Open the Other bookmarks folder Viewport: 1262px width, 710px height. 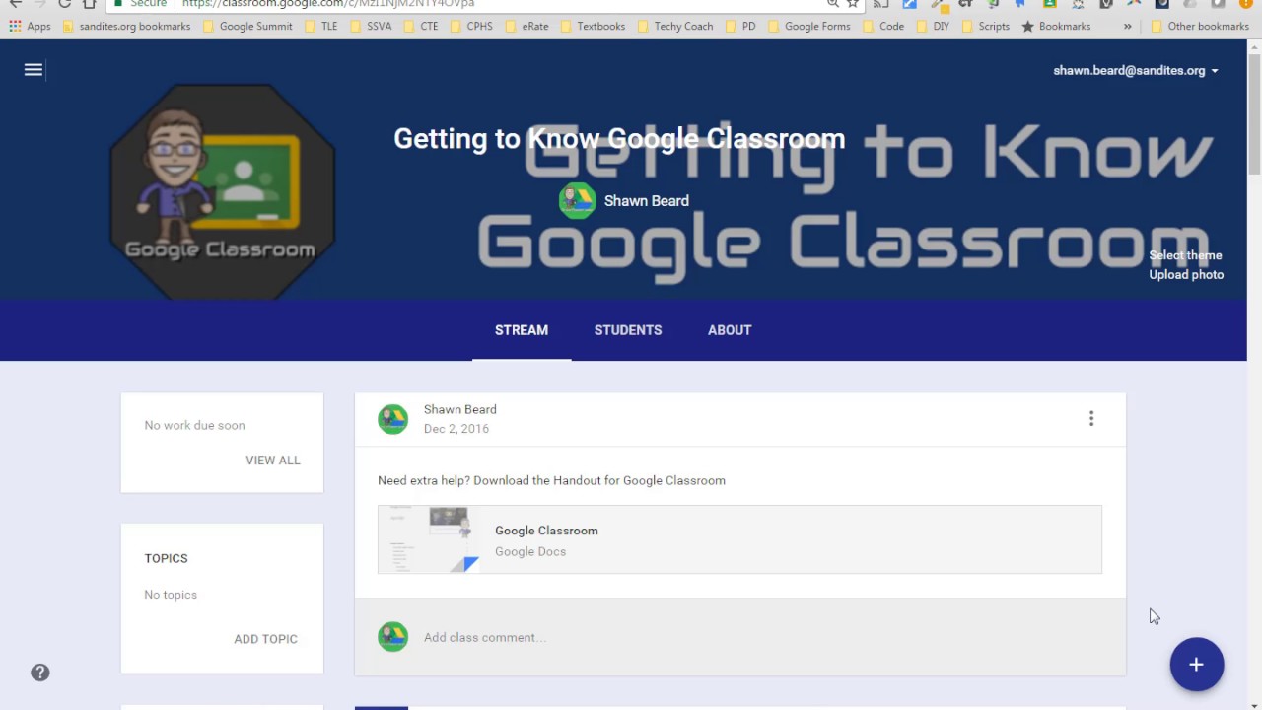1199,27
